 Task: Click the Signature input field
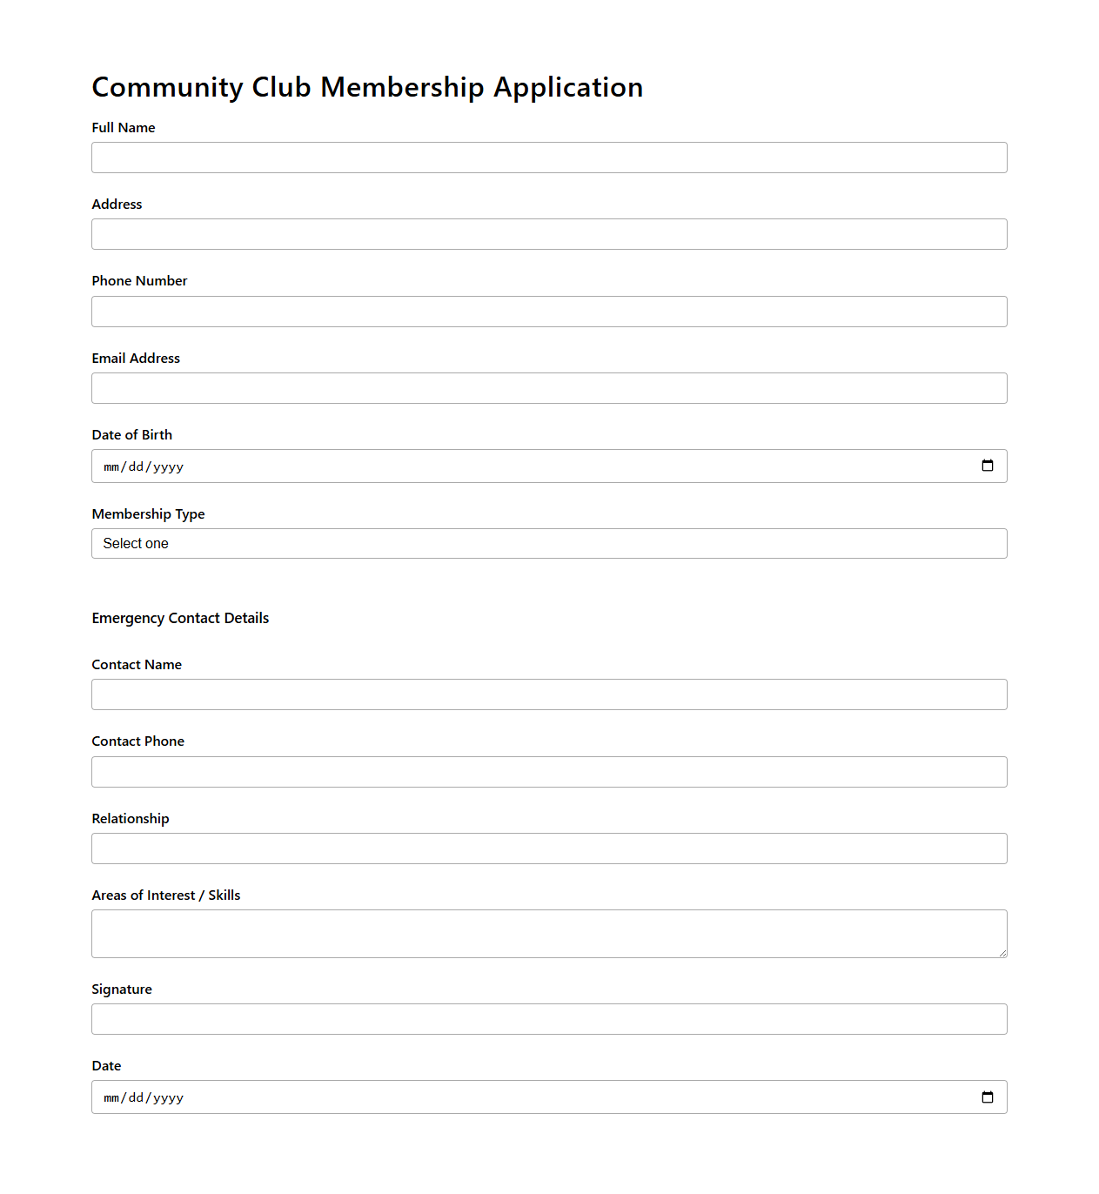click(x=549, y=1019)
